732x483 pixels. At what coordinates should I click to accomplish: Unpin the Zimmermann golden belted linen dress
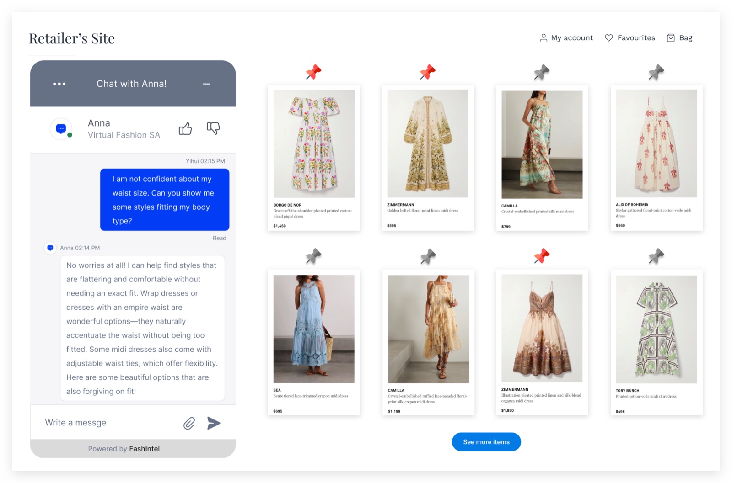[427, 72]
